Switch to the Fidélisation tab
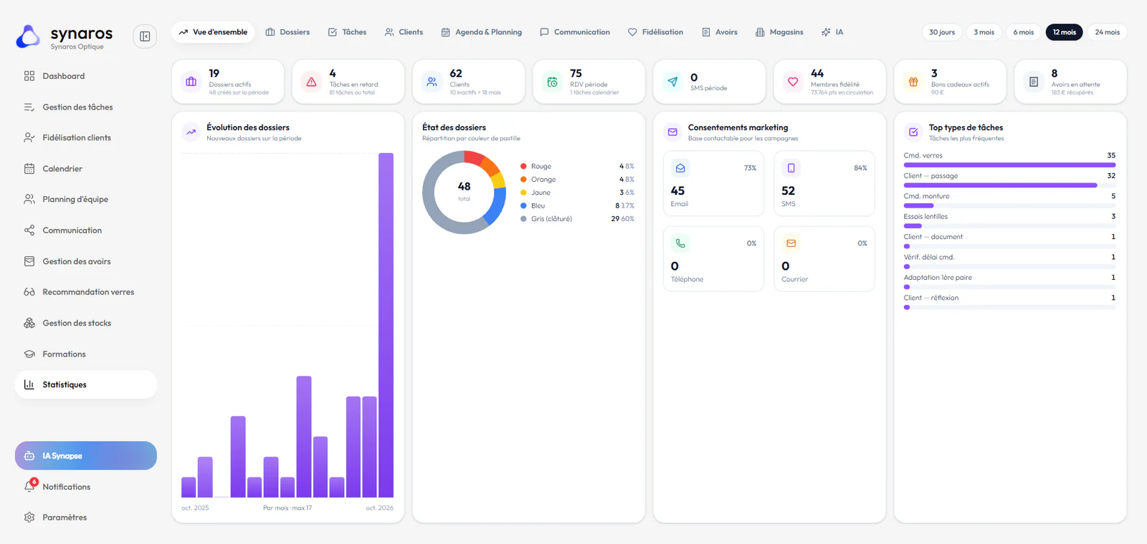 point(655,32)
